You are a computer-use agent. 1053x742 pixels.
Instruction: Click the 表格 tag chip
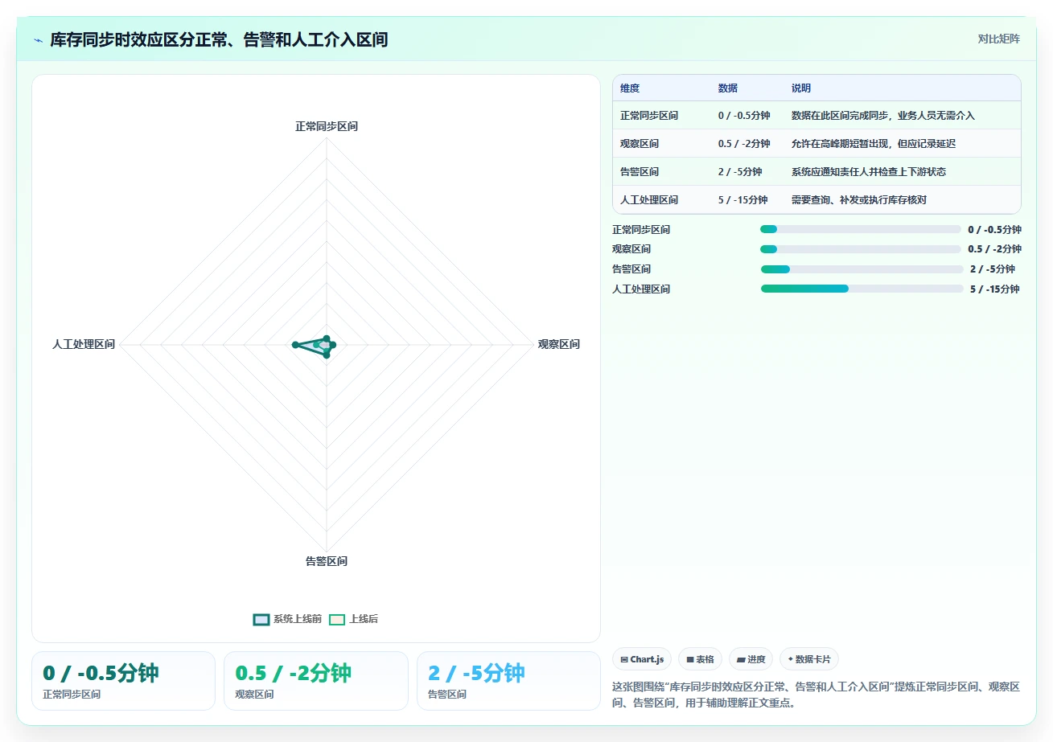coord(700,659)
